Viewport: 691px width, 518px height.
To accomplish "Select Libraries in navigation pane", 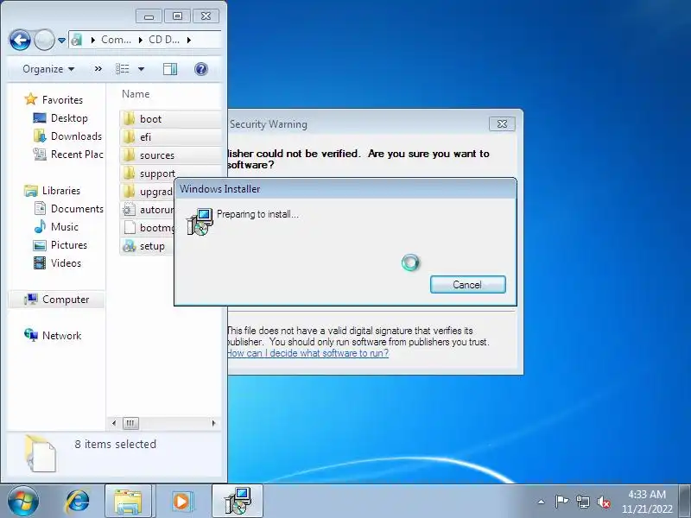I will [x=53, y=191].
